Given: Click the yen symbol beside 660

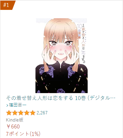Looking at the screenshot, I should pyautogui.click(x=8, y=127).
